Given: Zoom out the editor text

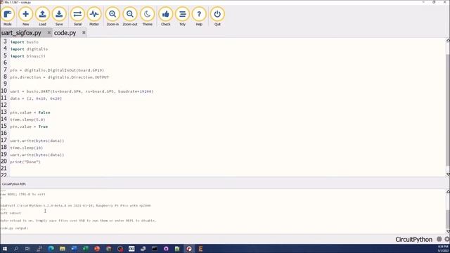Looking at the screenshot, I should click(130, 17).
